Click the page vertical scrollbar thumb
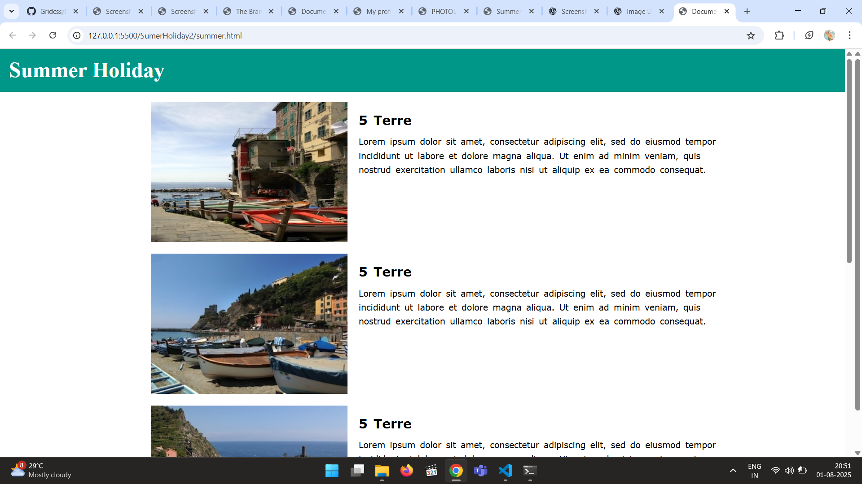The width and height of the screenshot is (862, 484). pyautogui.click(x=849, y=160)
